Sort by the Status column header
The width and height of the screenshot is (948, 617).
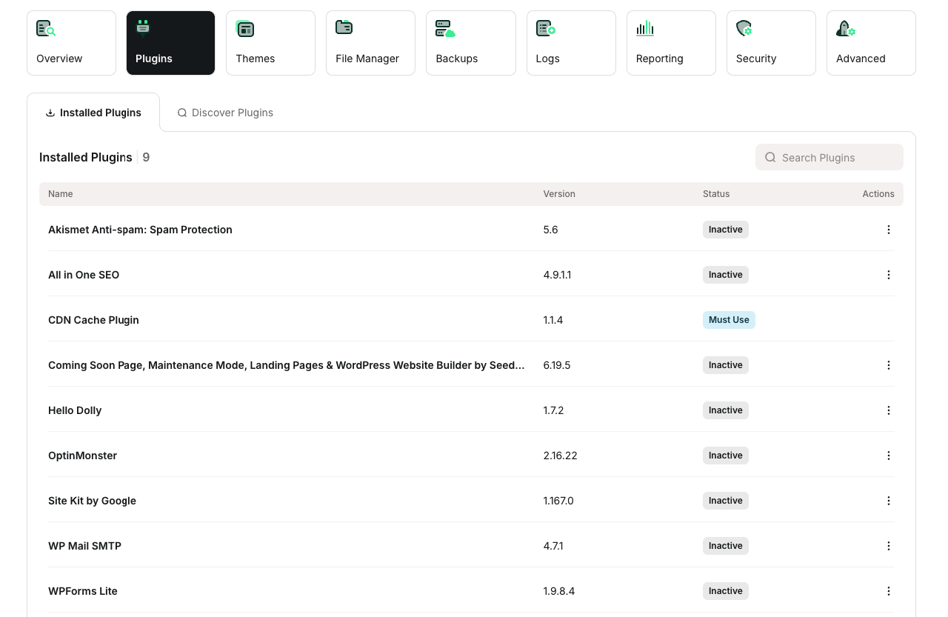pos(716,194)
